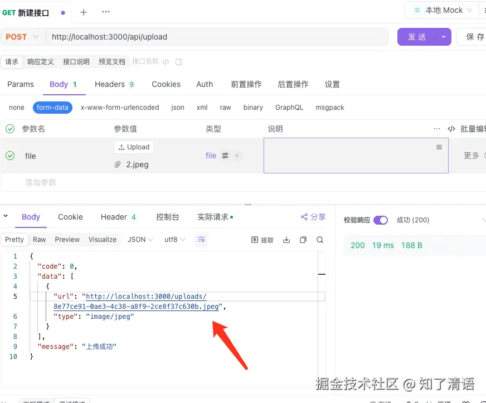Image resolution: width=486 pixels, height=403 pixels.
Task: Click the share icon above response
Action: tap(304, 217)
